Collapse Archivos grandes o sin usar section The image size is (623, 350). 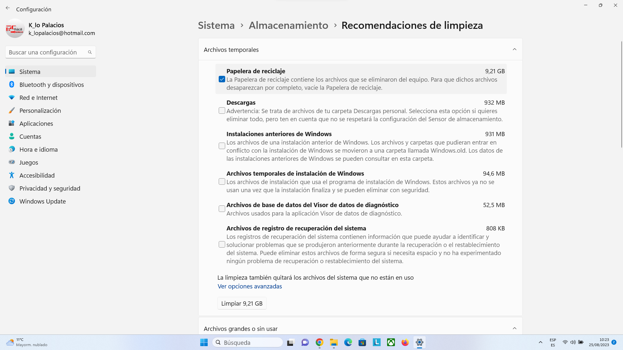pos(514,329)
